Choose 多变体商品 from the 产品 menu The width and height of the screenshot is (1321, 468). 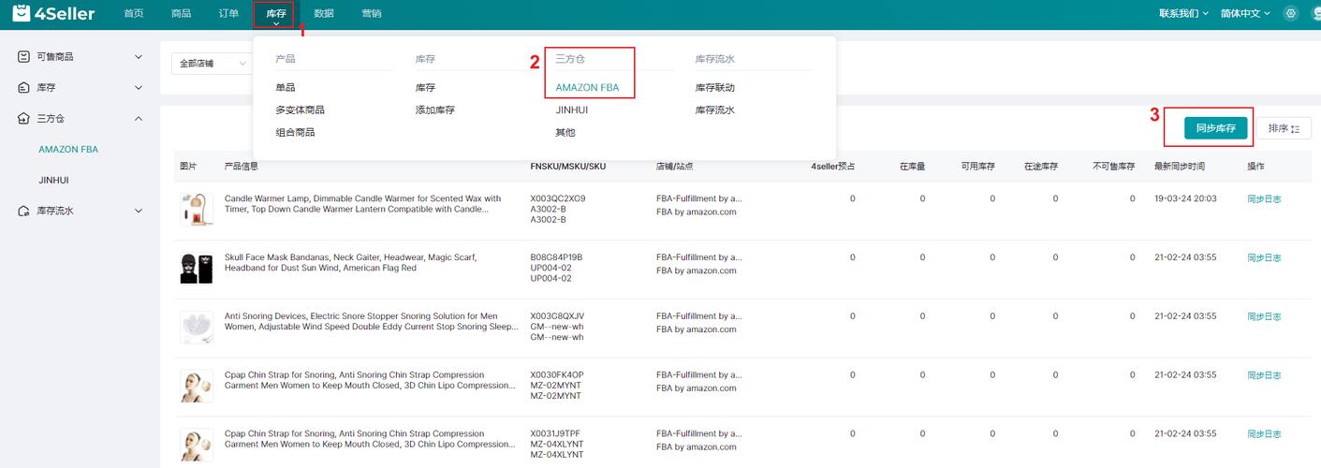tap(300, 110)
